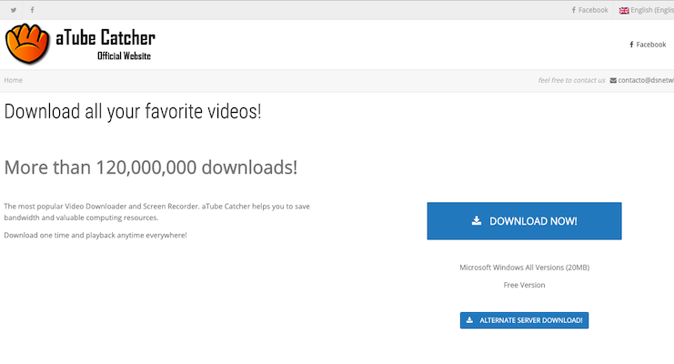Click the ALTERNATE SERVER DOWNLOAD! button
674x364 pixels.
(524, 320)
